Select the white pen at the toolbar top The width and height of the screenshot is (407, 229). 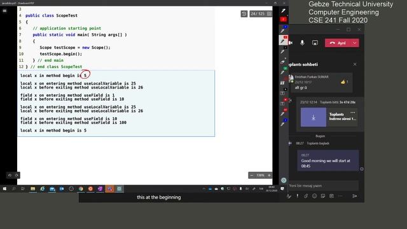(283, 11)
